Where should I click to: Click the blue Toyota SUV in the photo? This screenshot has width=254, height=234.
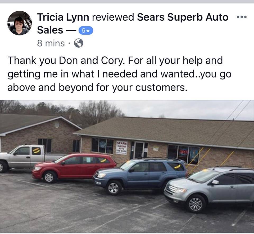coord(140,175)
